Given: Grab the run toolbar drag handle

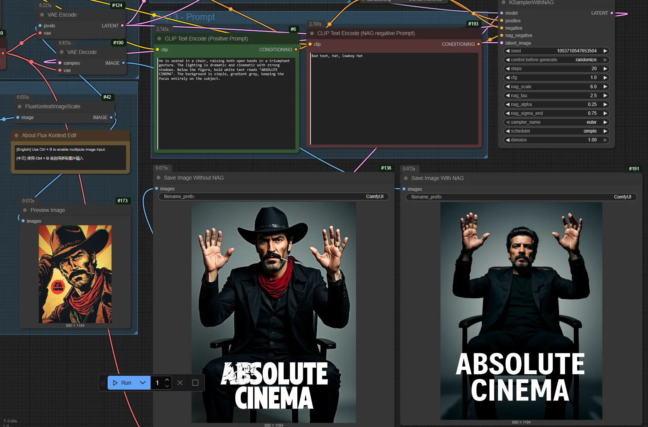Looking at the screenshot, I should pyautogui.click(x=103, y=383).
